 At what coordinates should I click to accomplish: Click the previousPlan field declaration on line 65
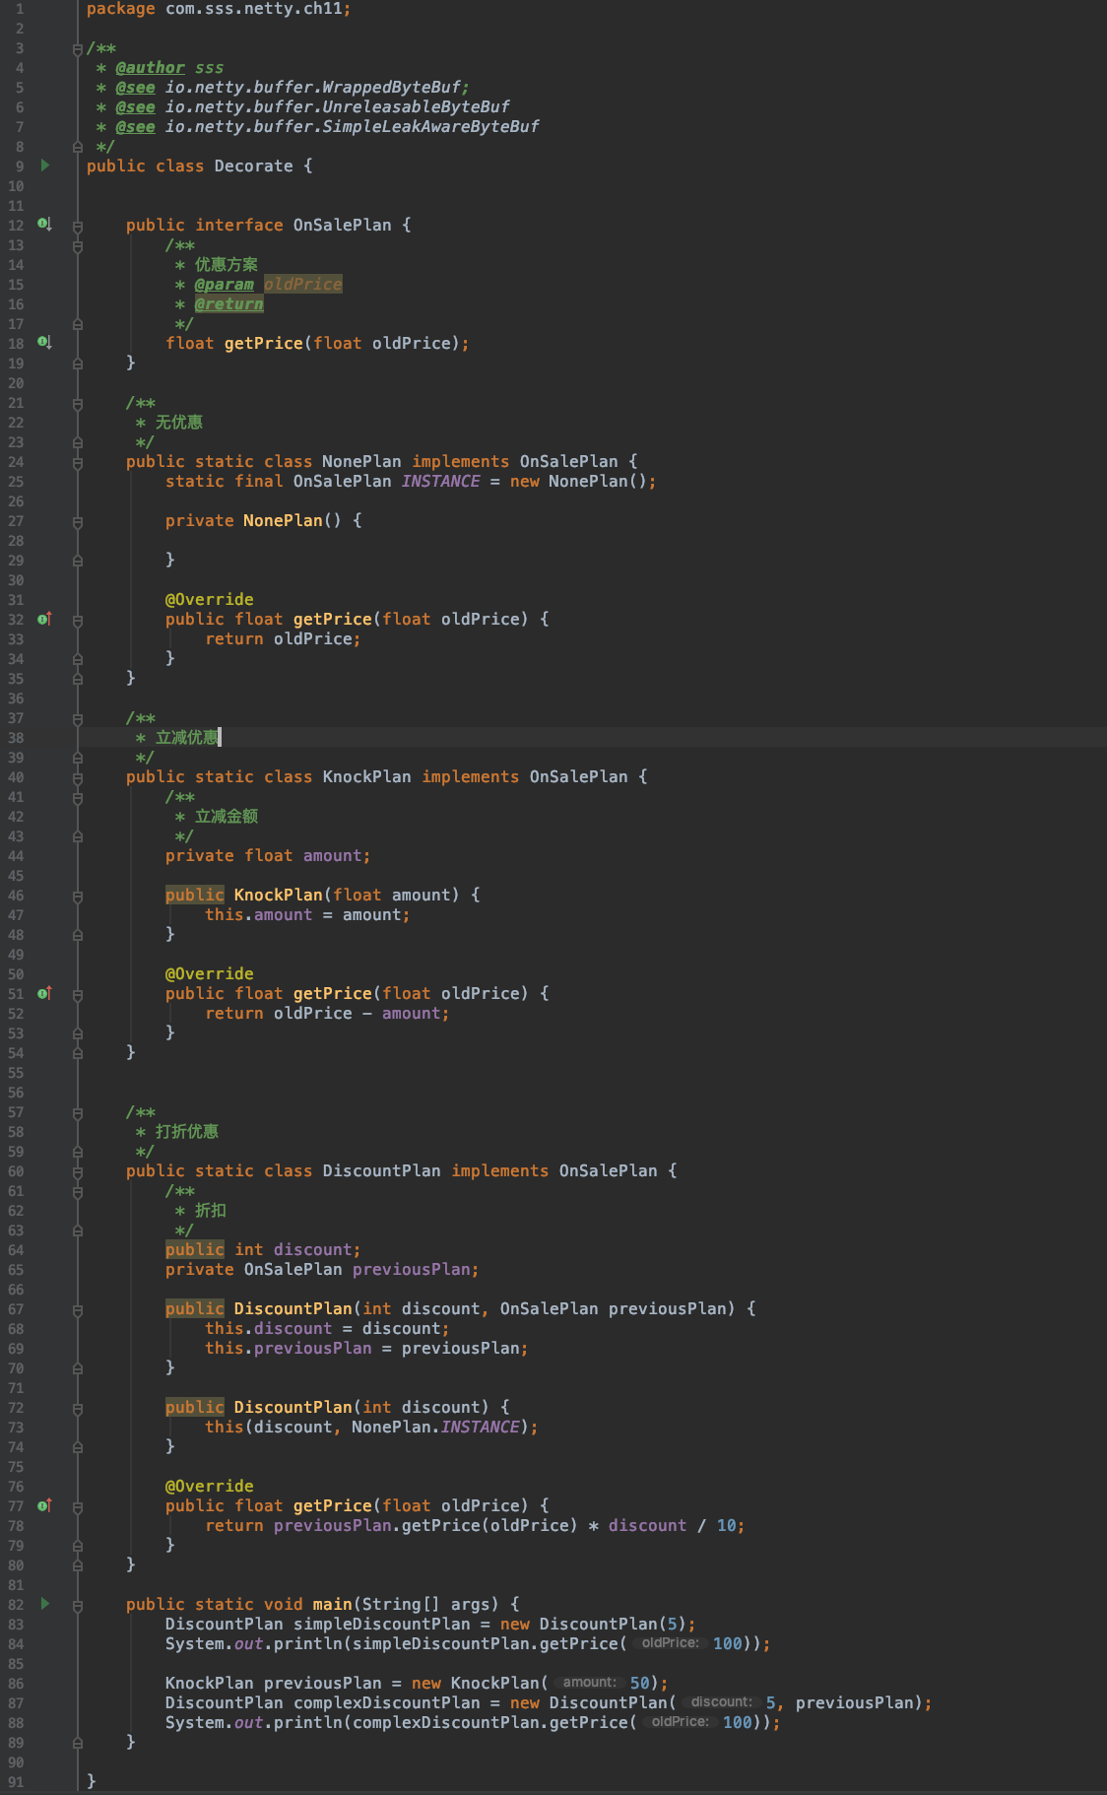click(411, 1269)
